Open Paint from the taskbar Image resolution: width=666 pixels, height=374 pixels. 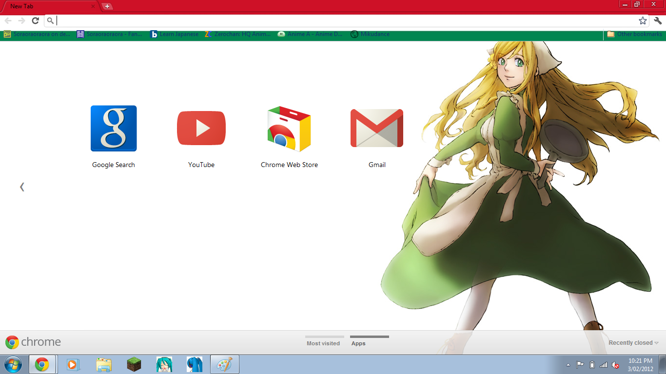coord(224,364)
